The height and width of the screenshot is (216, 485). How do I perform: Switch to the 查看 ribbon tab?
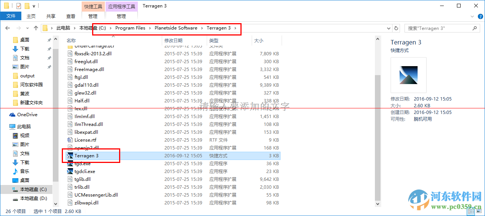coord(71,16)
